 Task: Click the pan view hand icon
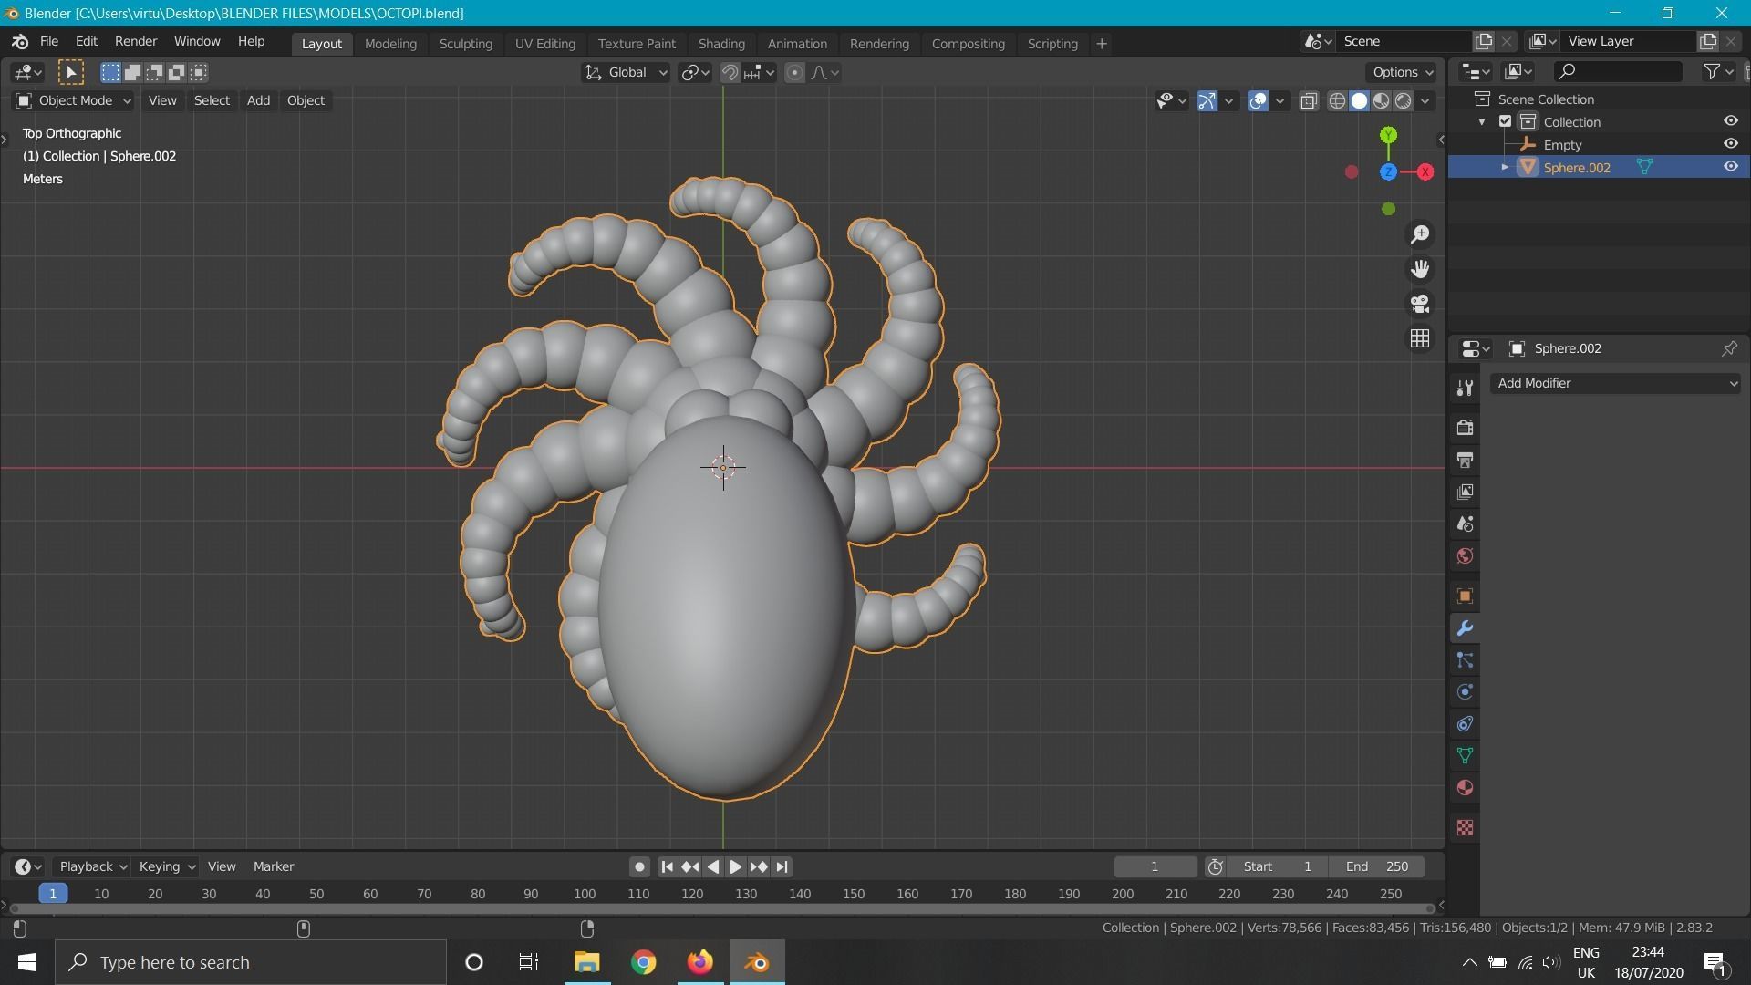1420,269
